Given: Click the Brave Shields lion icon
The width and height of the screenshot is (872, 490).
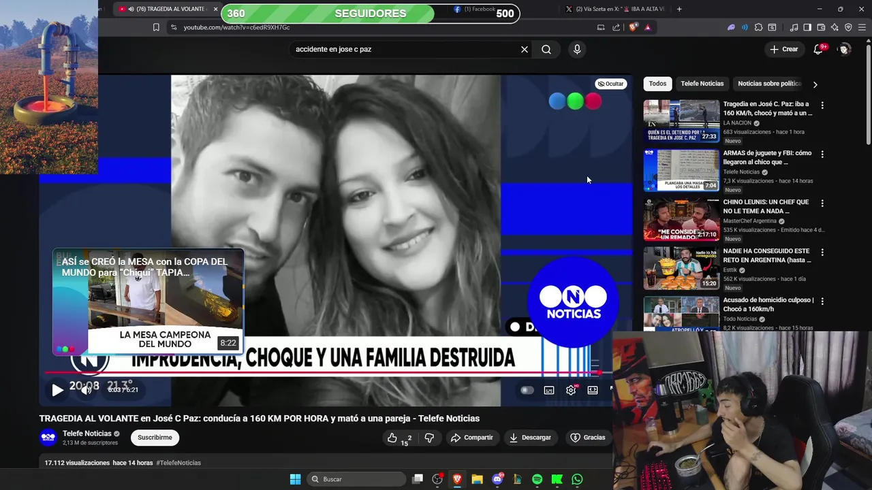Looking at the screenshot, I should click(633, 27).
